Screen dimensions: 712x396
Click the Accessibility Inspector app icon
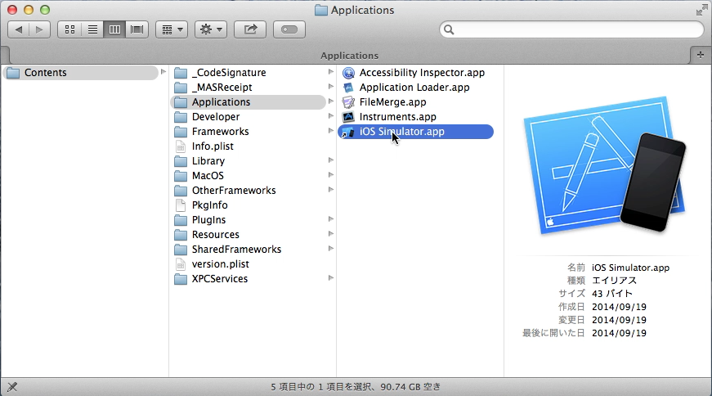tap(348, 73)
